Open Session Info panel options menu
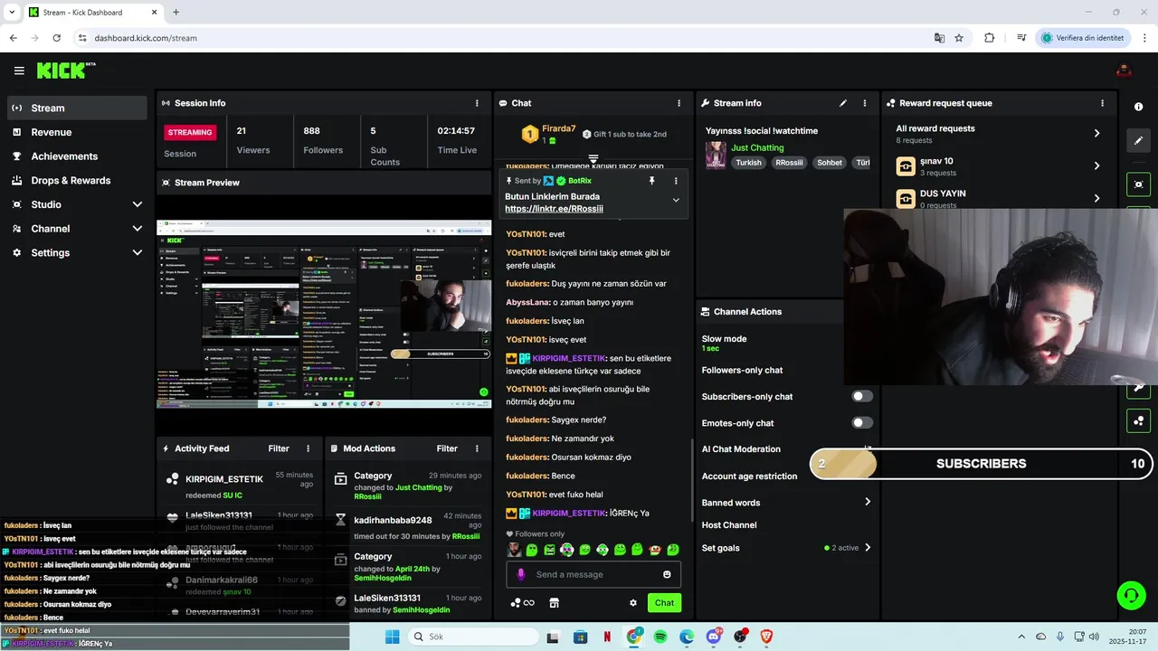This screenshot has width=1158, height=651. click(x=477, y=103)
